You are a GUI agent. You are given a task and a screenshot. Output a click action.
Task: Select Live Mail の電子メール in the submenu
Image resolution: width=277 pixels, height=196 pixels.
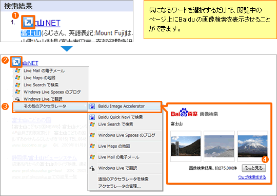coord(125,157)
